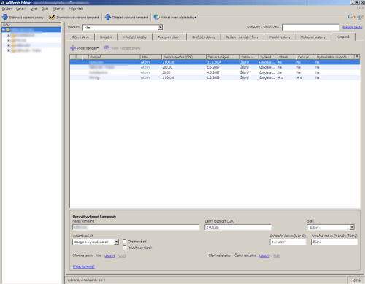Open the column chooser icon in table header
The image size is (365, 284).
coord(357,57)
